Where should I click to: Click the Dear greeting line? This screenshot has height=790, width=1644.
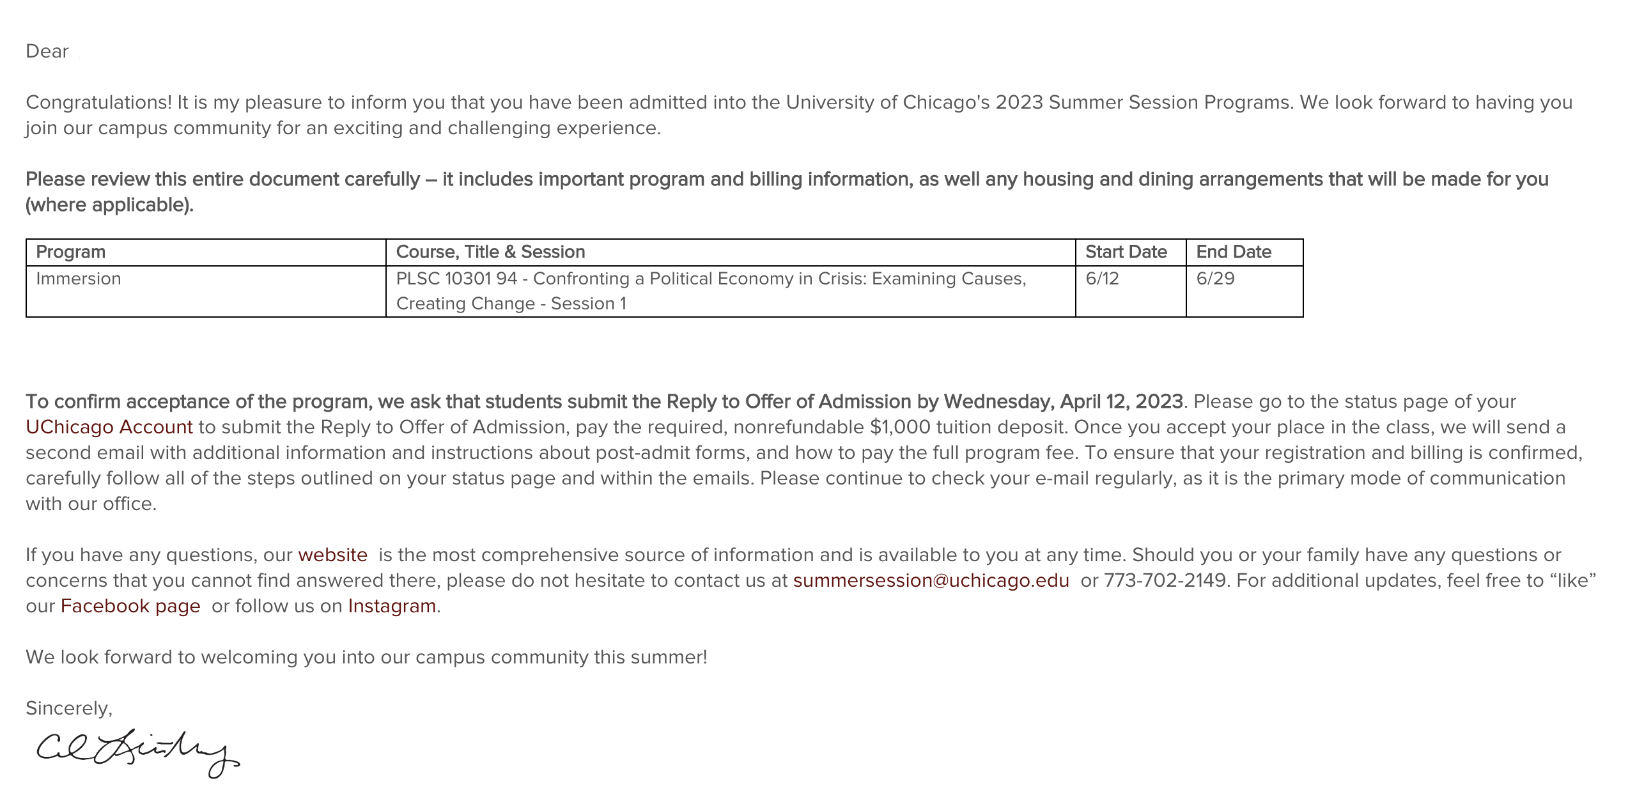(47, 51)
